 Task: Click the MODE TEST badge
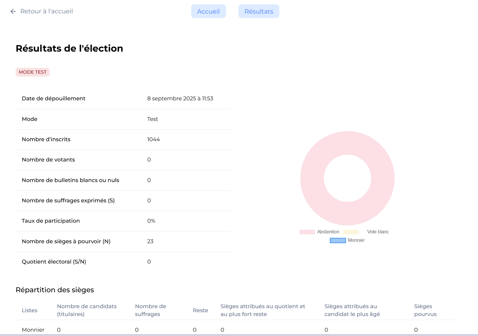(32, 72)
